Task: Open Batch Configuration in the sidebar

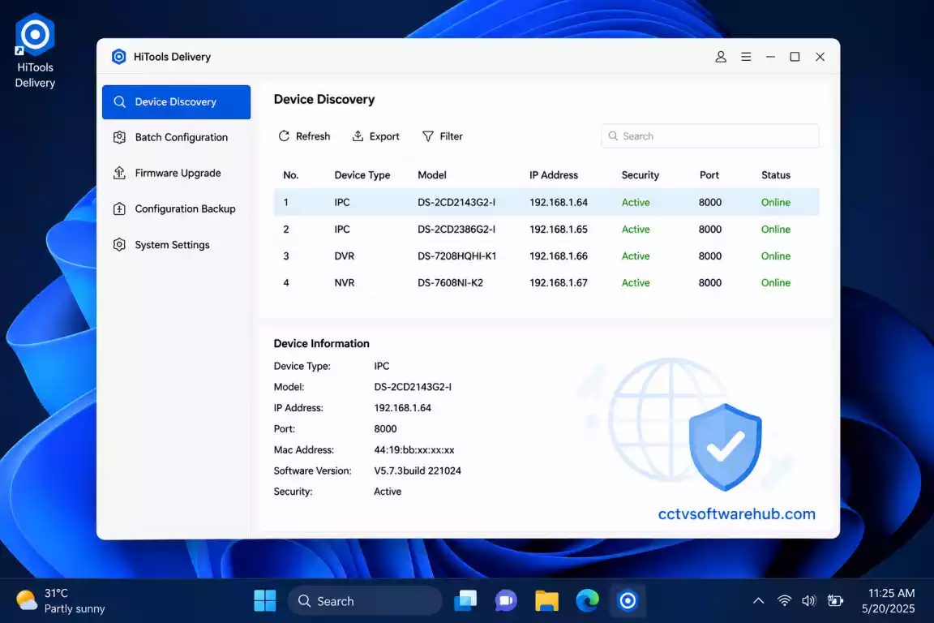Action: [176, 137]
